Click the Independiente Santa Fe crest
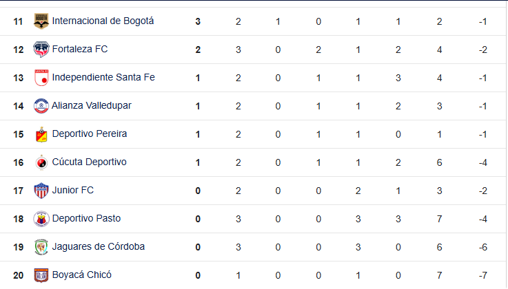 (41, 78)
